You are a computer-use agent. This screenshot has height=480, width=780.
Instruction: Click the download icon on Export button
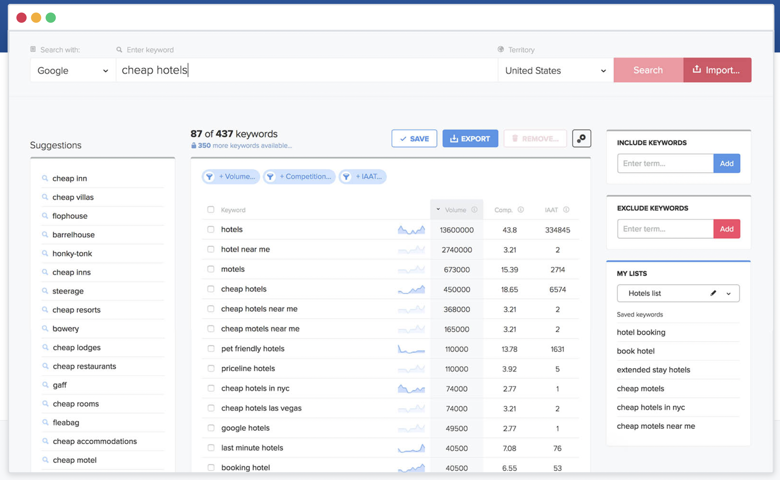455,138
